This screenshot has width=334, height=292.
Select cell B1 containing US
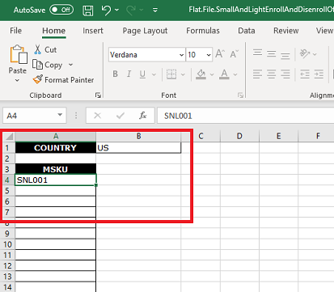[138, 148]
